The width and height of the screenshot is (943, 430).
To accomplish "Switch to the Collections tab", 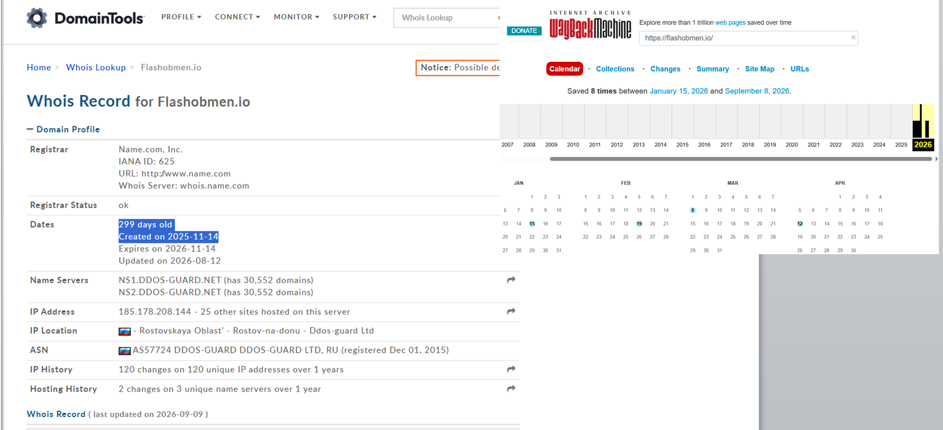I will [615, 69].
